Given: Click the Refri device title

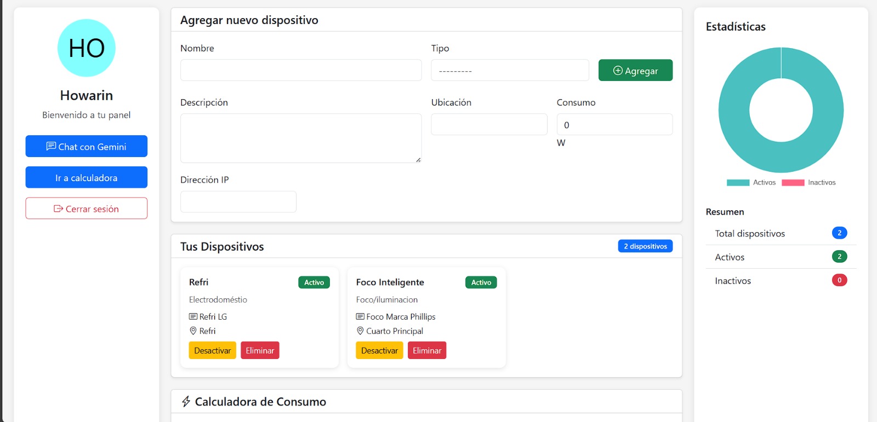Looking at the screenshot, I should (198, 282).
